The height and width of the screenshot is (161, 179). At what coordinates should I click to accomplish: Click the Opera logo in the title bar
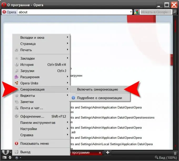click(4, 5)
